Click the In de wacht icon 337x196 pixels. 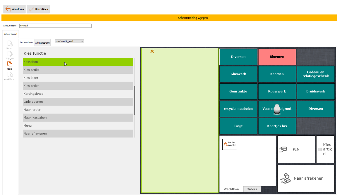pyautogui.click(x=230, y=144)
